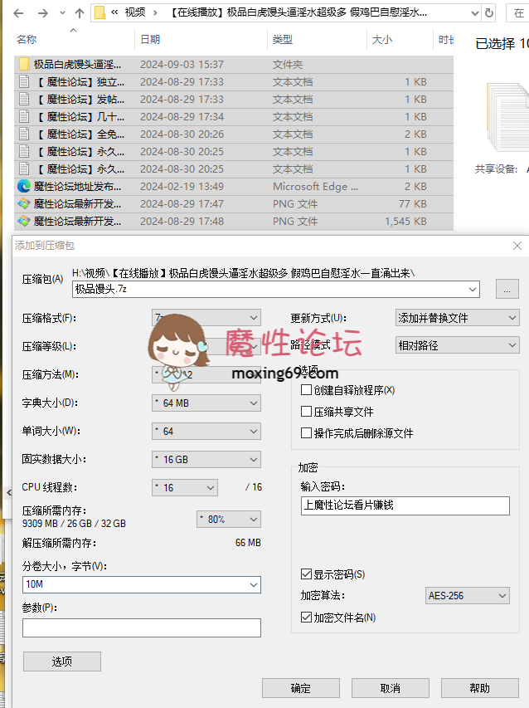Viewport: 529px width, 708px height.
Task: Sort files by the 类型 column
Action: pos(282,40)
